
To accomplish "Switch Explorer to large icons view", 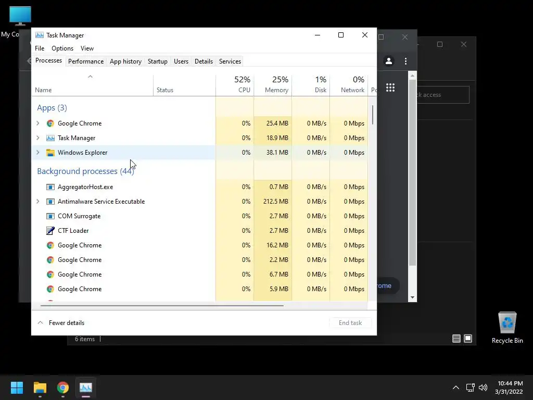I will pos(468,339).
